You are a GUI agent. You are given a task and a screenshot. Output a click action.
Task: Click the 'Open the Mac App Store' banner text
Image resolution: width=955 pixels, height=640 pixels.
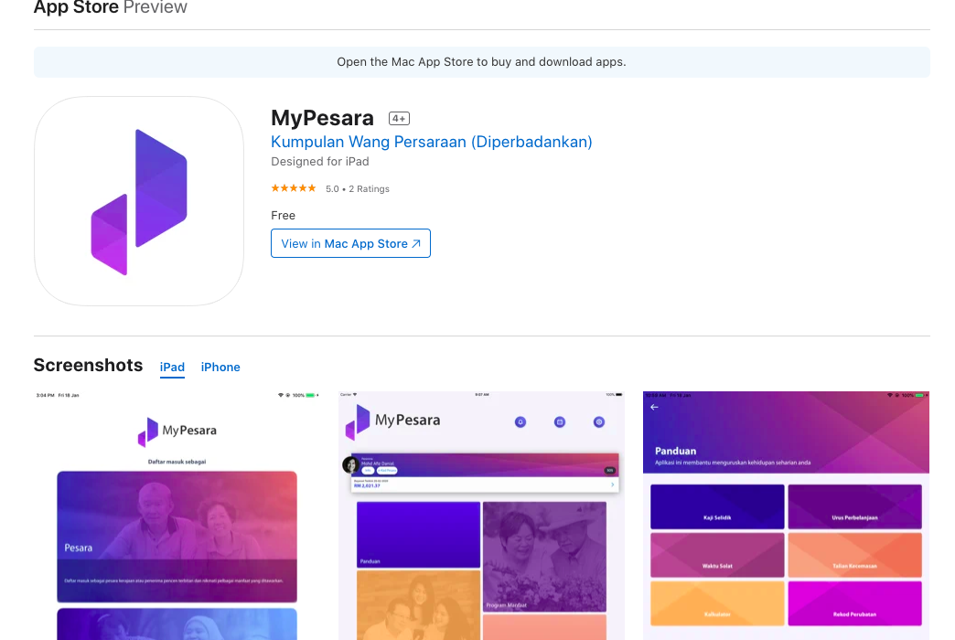[481, 62]
